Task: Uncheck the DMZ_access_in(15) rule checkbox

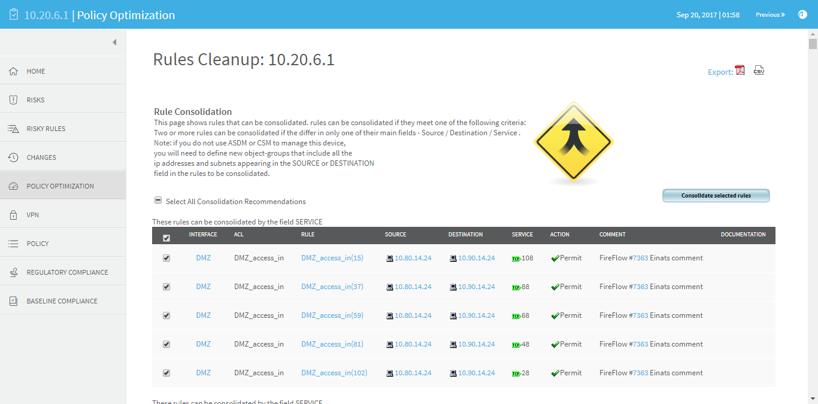Action: (x=166, y=258)
